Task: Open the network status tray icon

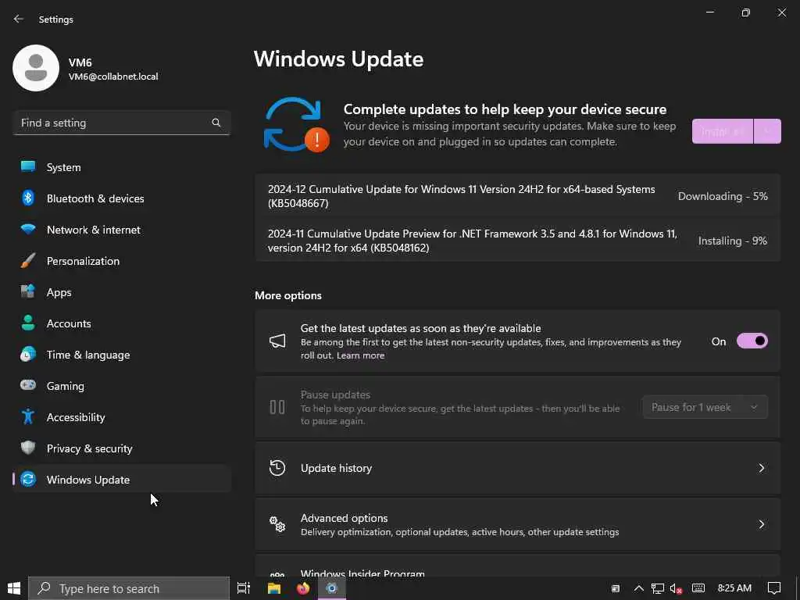Action: (657, 588)
